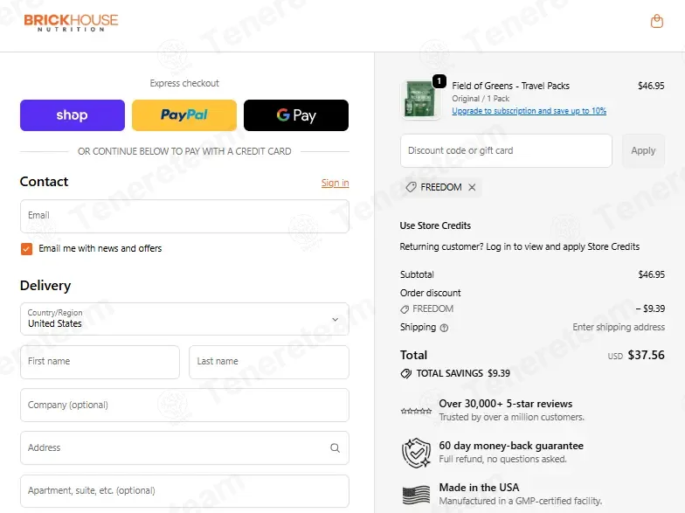The width and height of the screenshot is (685, 513).
Task: Uncheck Email me with news and offers
Action: click(x=26, y=249)
